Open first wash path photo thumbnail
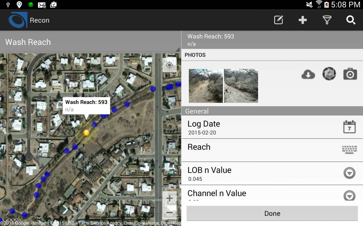The image size is (363, 226). (x=206, y=86)
